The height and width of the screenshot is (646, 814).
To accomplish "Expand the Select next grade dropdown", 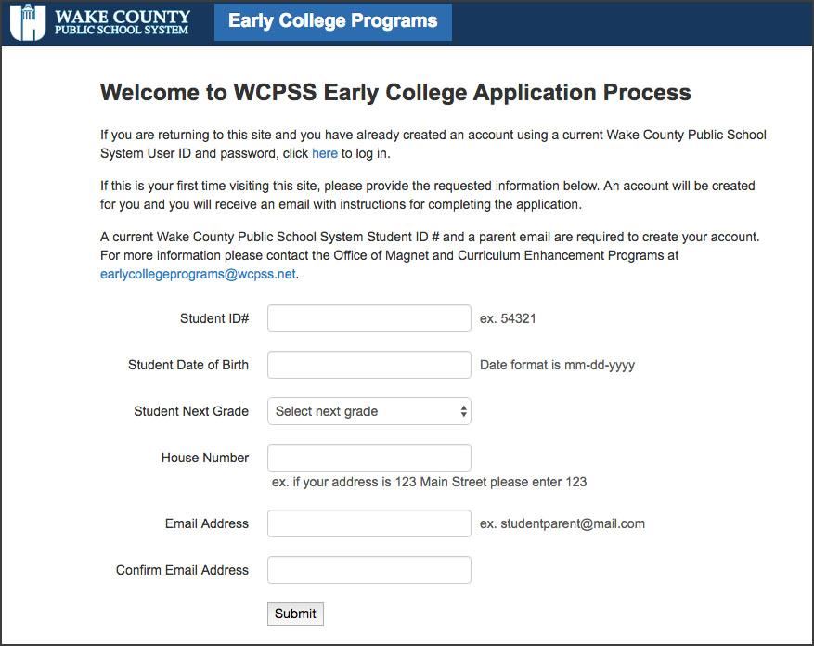I will pyautogui.click(x=369, y=411).
